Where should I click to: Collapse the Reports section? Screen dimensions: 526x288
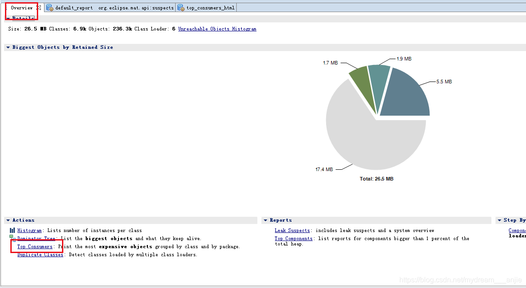click(x=265, y=220)
